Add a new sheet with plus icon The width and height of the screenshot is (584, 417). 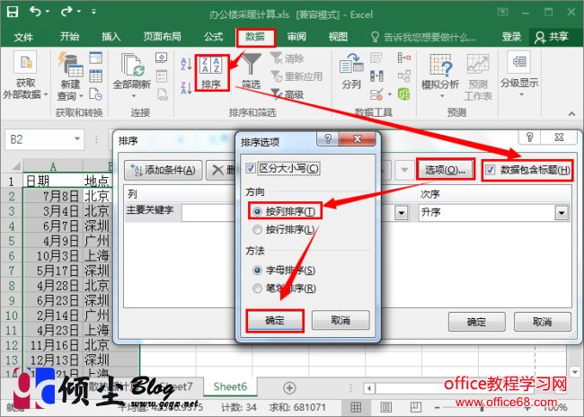[x=289, y=388]
